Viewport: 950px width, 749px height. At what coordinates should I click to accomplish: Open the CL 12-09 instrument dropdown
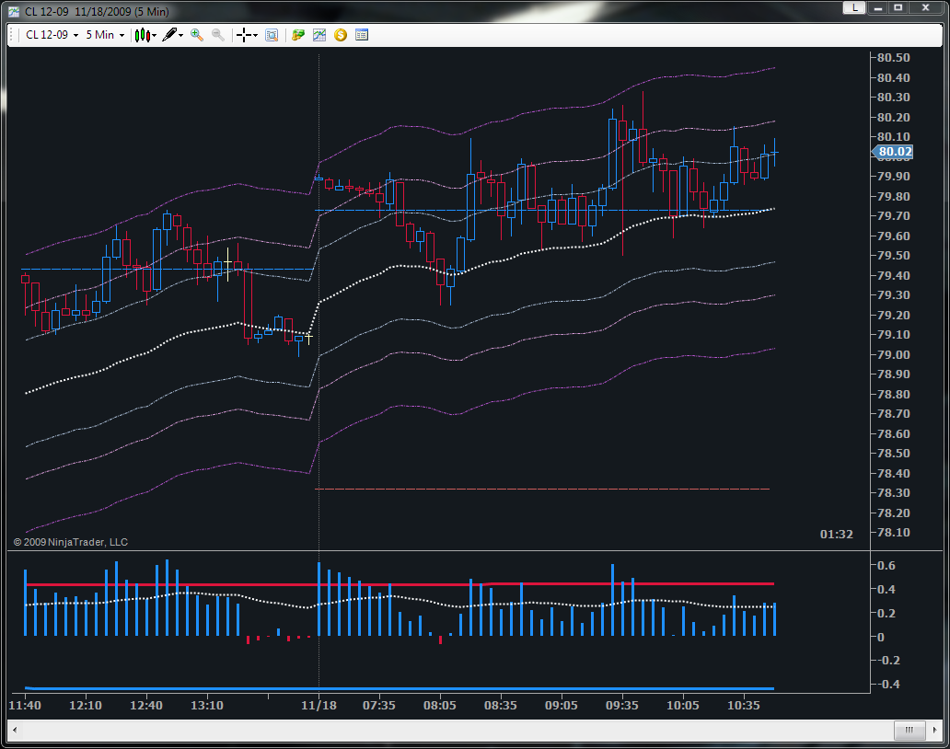(52, 35)
